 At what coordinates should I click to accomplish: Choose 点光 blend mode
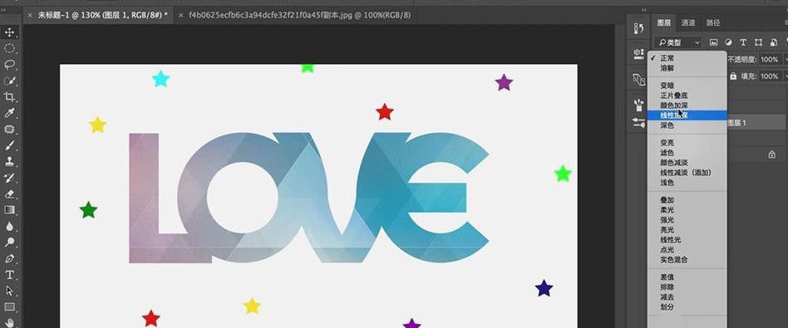pyautogui.click(x=687, y=250)
